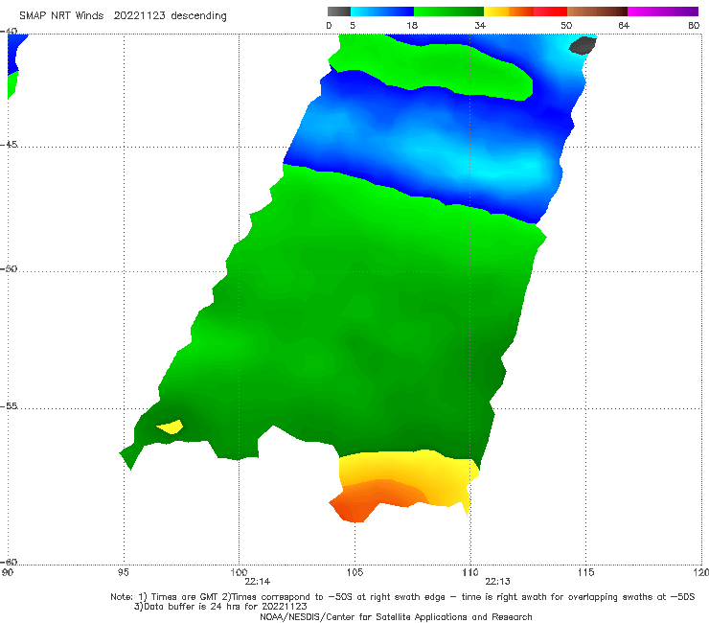This screenshot has width=709, height=623.
Task: Click the color bar label '34'
Action: (x=480, y=25)
